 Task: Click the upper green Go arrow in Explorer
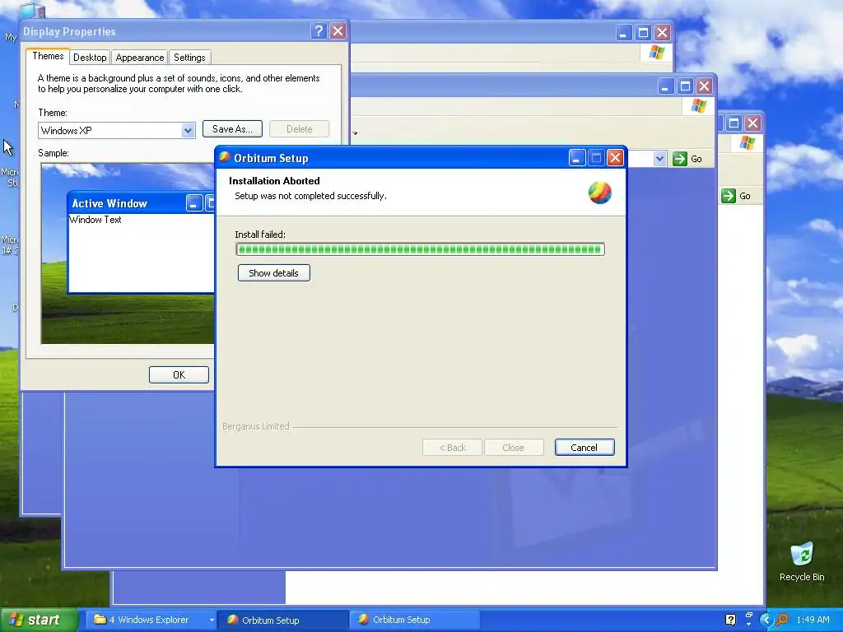pyautogui.click(x=679, y=159)
